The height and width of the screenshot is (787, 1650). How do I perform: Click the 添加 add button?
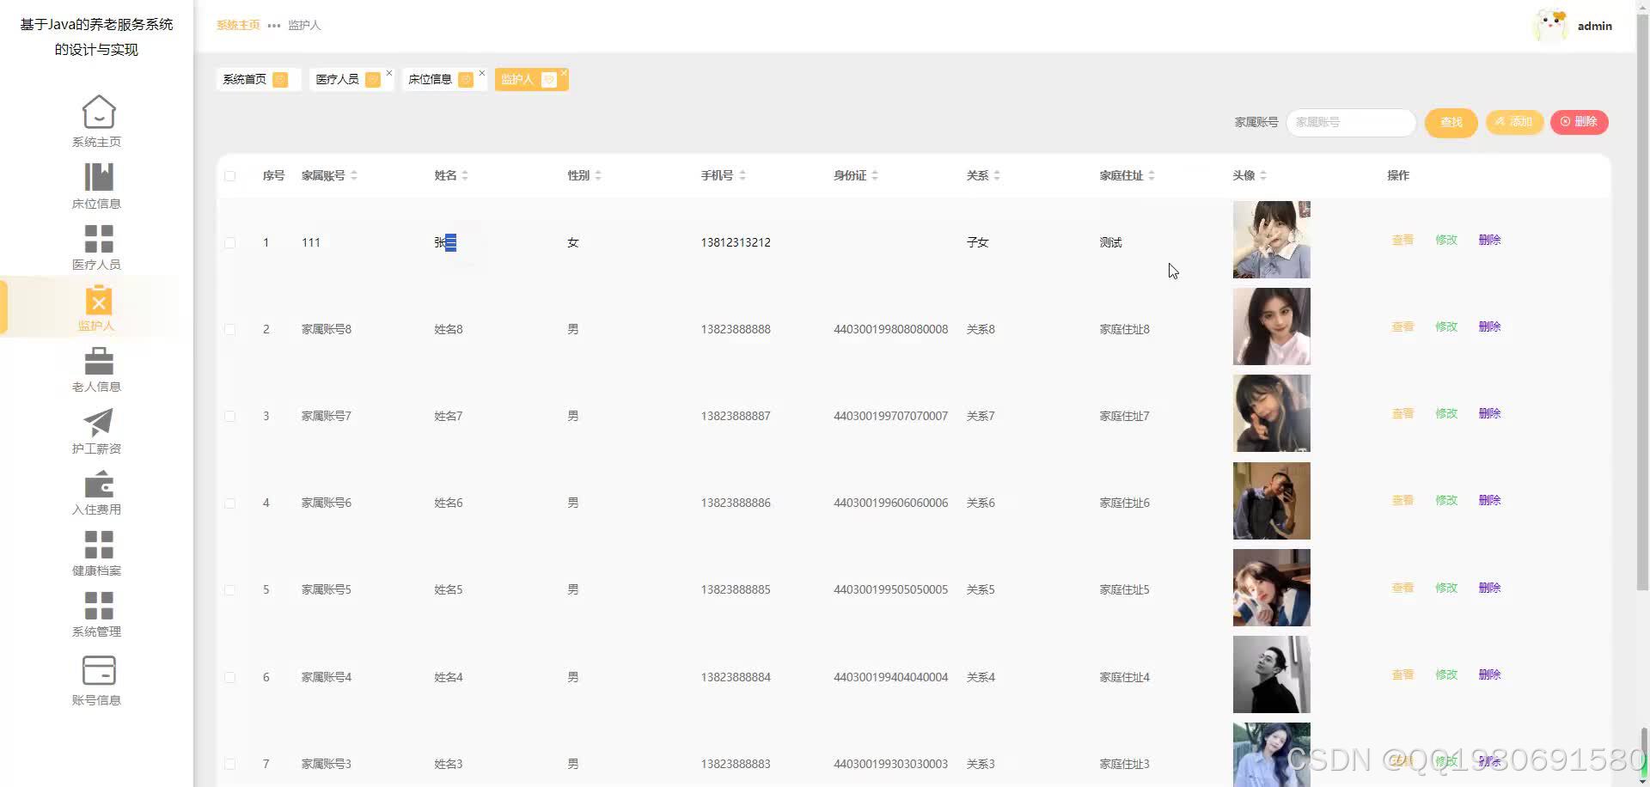click(x=1514, y=122)
